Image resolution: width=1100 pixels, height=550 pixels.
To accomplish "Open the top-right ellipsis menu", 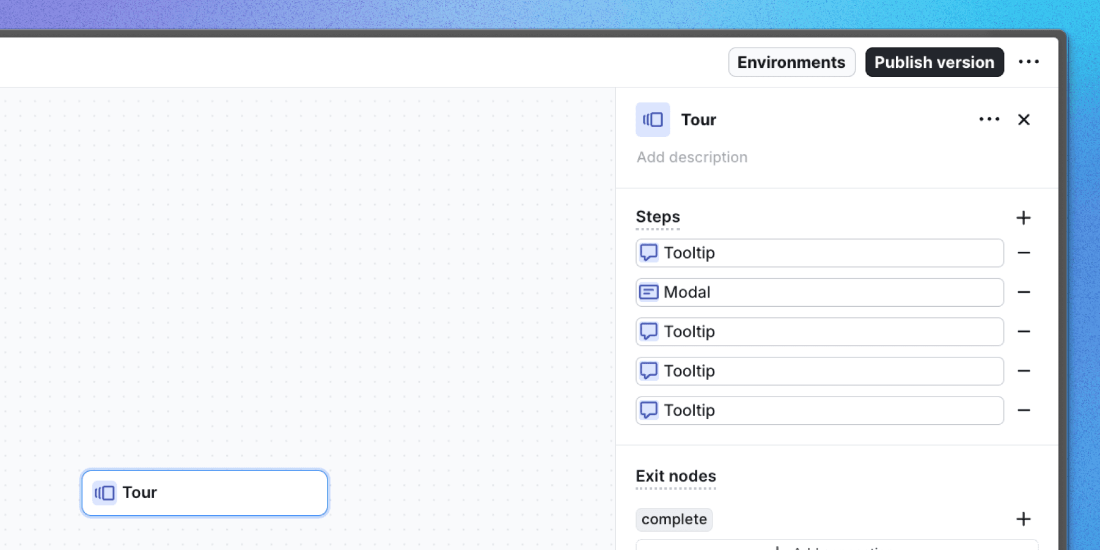I will pos(1029,62).
